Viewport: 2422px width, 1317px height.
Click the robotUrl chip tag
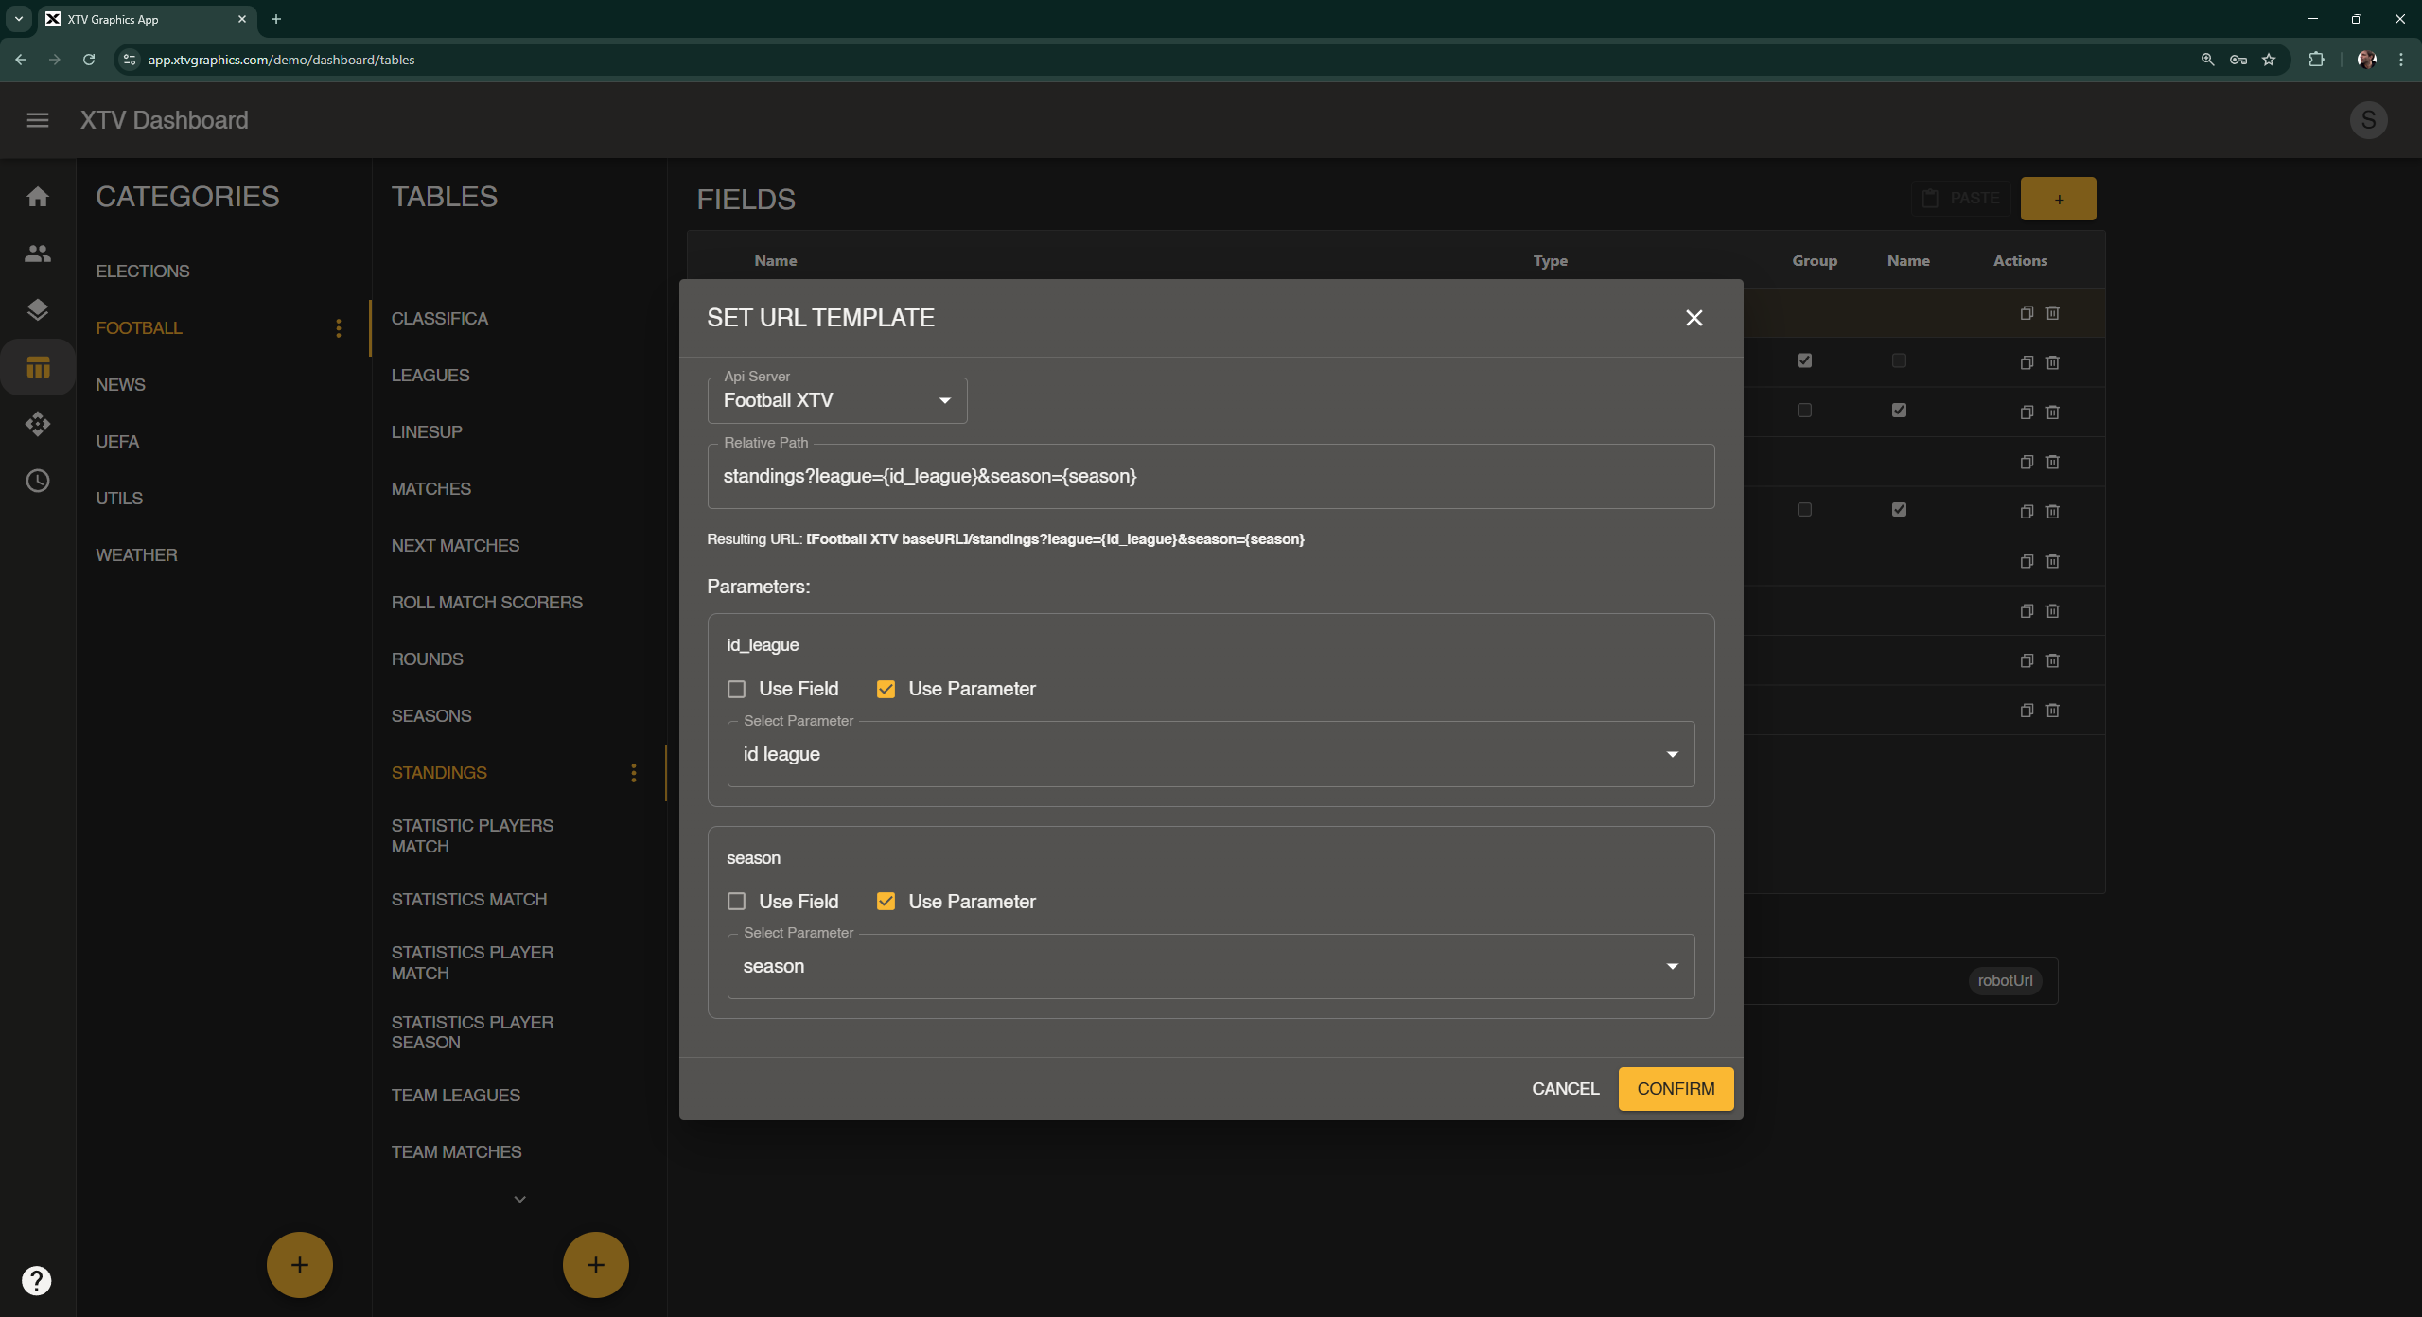pyautogui.click(x=2004, y=980)
